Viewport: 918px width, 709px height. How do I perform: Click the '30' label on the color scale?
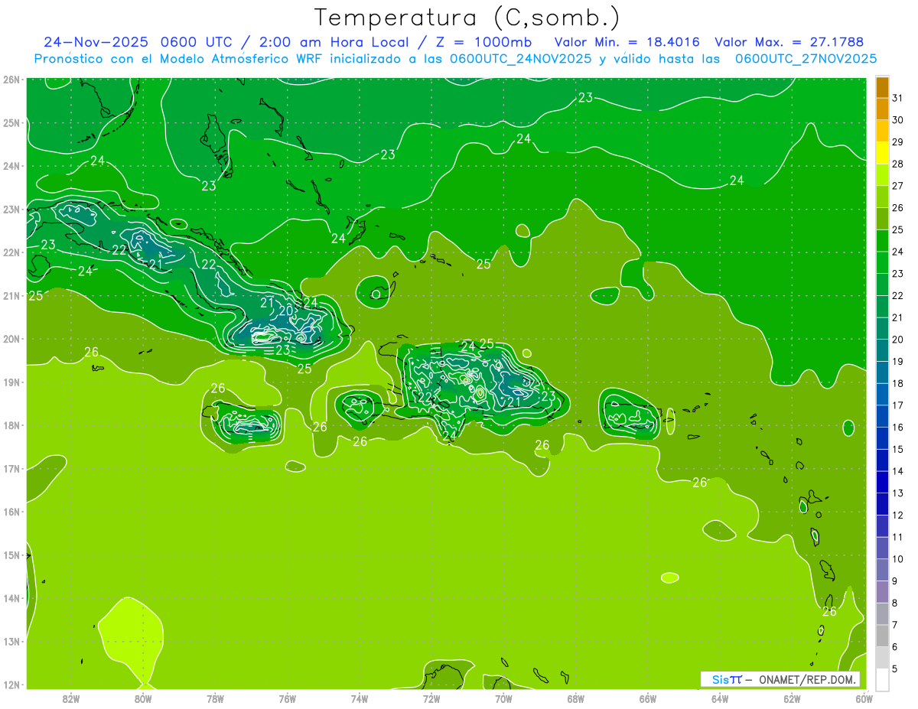click(x=898, y=120)
